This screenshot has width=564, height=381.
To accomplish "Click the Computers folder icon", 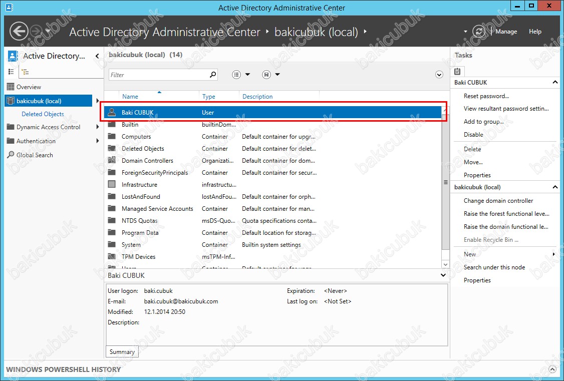I will [112, 136].
